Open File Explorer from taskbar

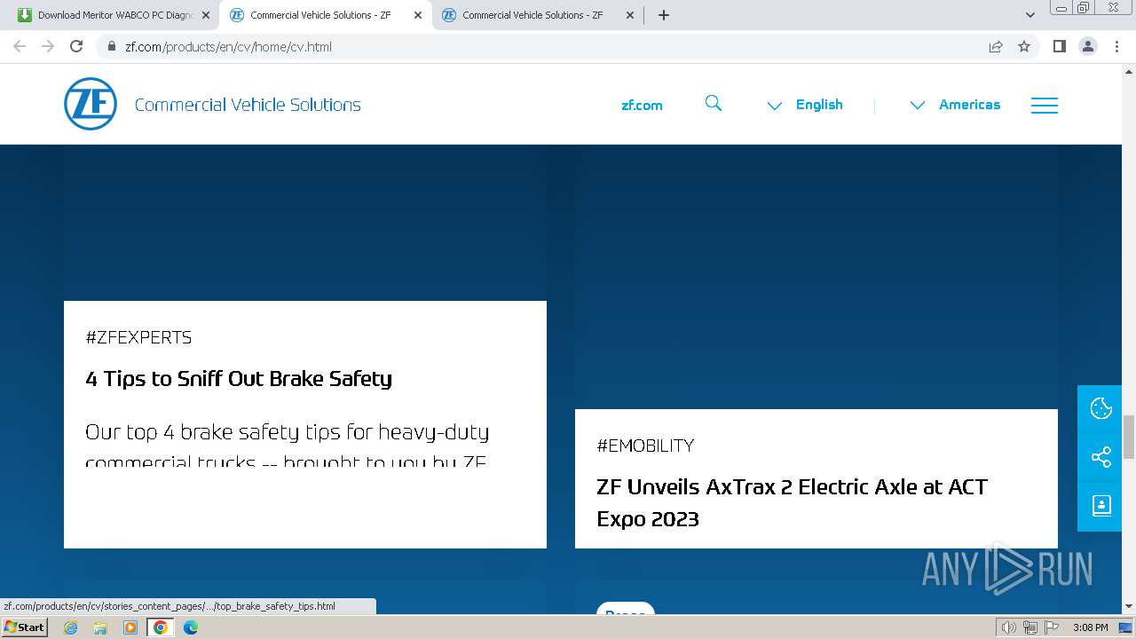click(100, 627)
